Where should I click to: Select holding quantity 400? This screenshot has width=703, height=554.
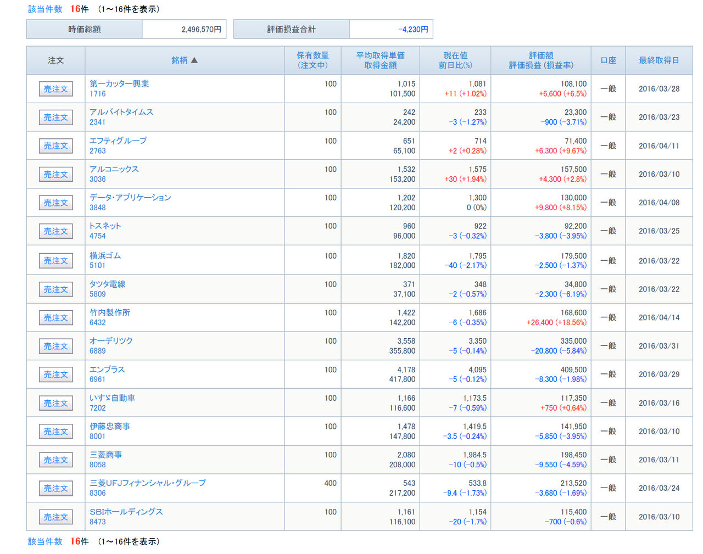(x=330, y=483)
